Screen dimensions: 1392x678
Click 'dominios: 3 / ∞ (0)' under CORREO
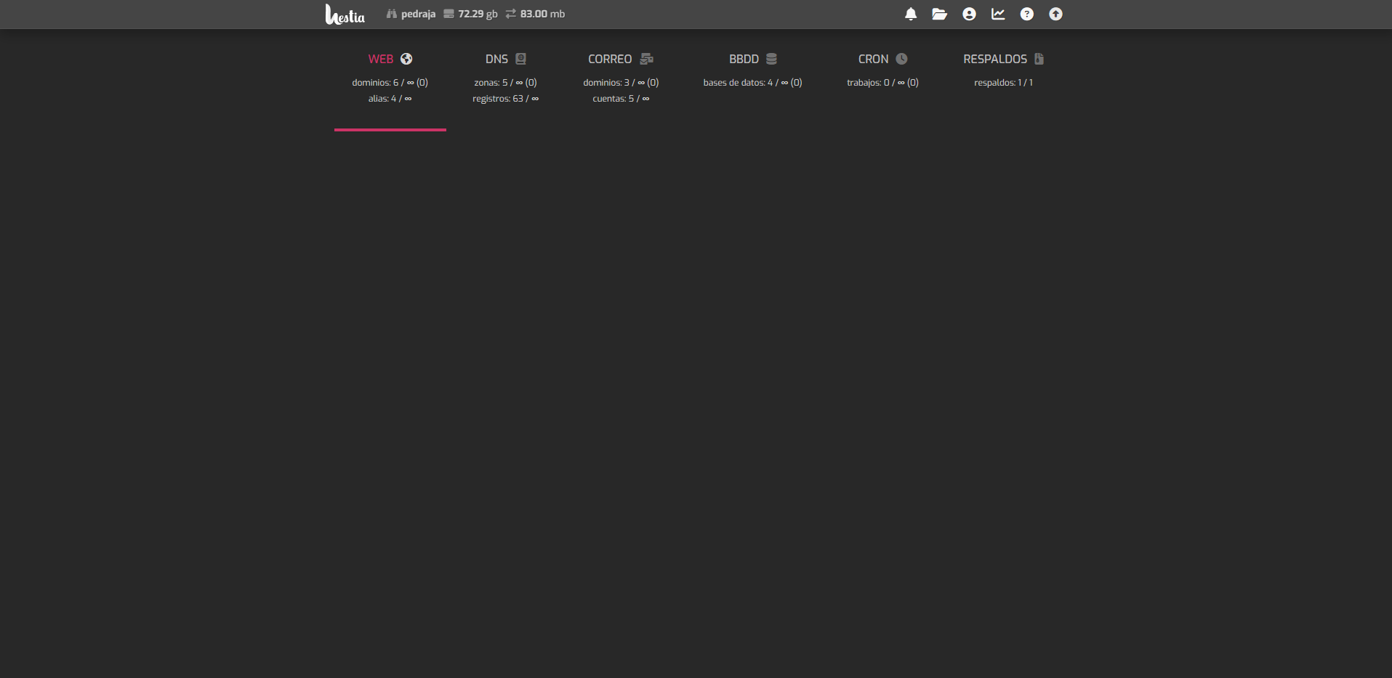[x=621, y=83]
